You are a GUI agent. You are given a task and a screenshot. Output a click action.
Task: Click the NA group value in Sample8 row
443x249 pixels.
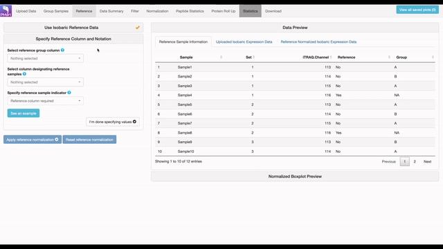tap(397, 133)
